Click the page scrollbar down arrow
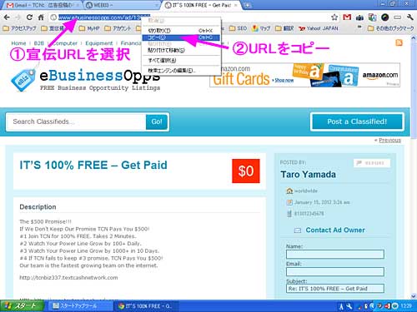The height and width of the screenshot is (312, 417). (x=414, y=295)
